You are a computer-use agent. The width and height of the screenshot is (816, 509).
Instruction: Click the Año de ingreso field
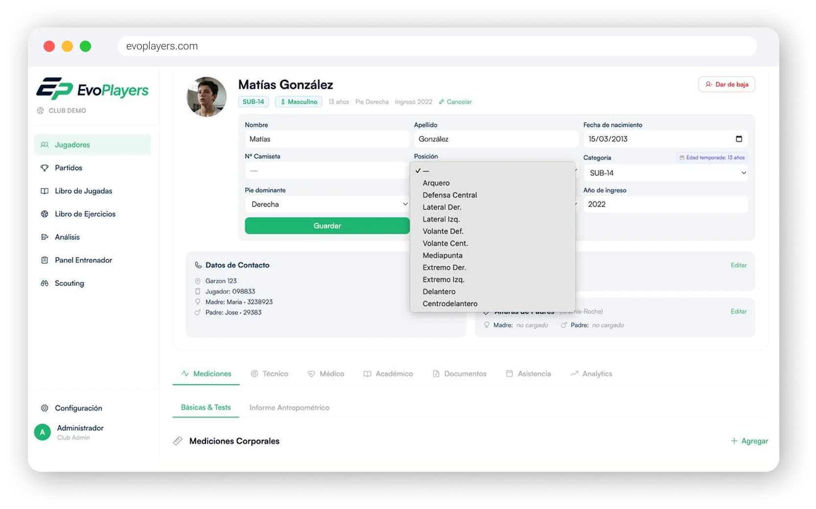[665, 204]
